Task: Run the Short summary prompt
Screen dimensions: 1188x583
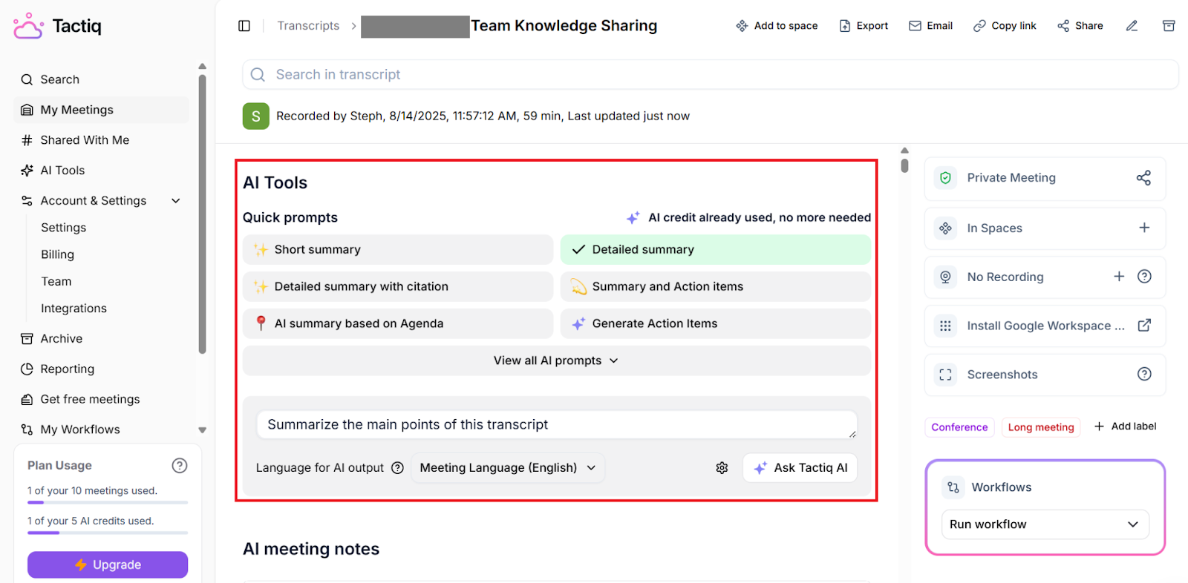Action: pos(398,250)
